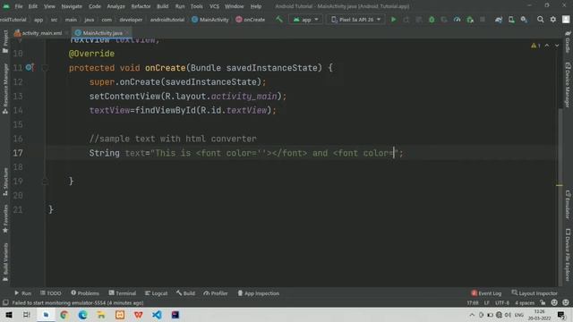Open the Logcat tool window
The width and height of the screenshot is (573, 322).
click(x=156, y=293)
